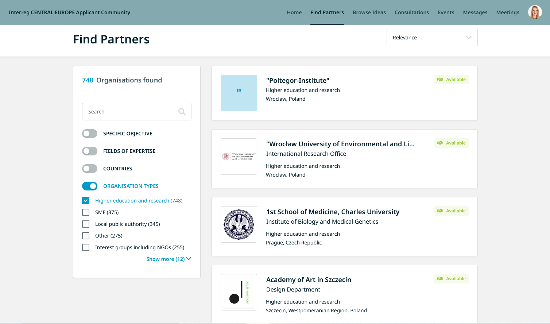Expand Show more (12) organisation types
This screenshot has height=324, width=550.
pyautogui.click(x=169, y=259)
